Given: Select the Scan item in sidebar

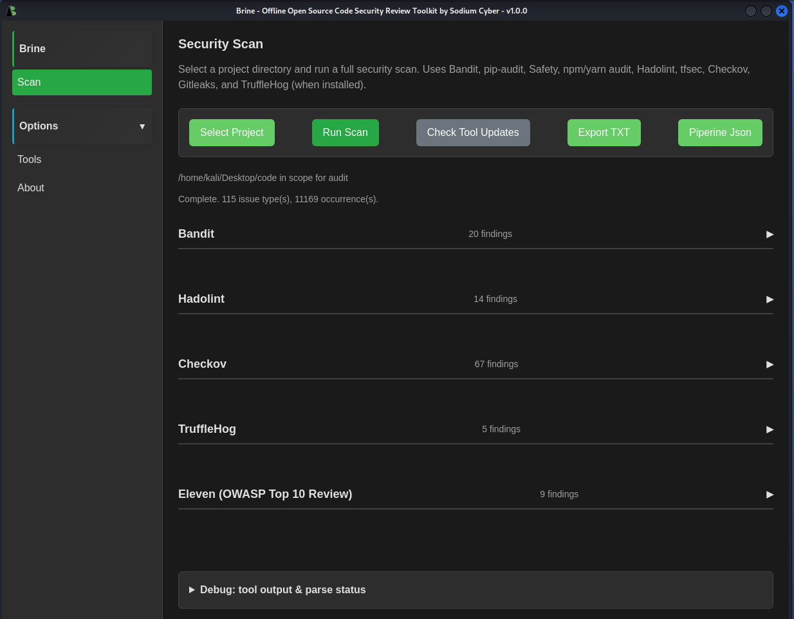Looking at the screenshot, I should tap(82, 82).
